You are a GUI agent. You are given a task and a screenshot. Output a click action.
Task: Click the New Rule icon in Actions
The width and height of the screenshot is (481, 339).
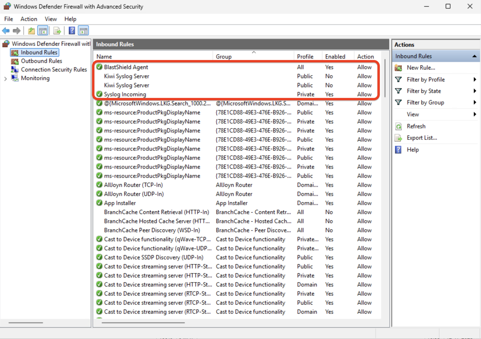(398, 68)
